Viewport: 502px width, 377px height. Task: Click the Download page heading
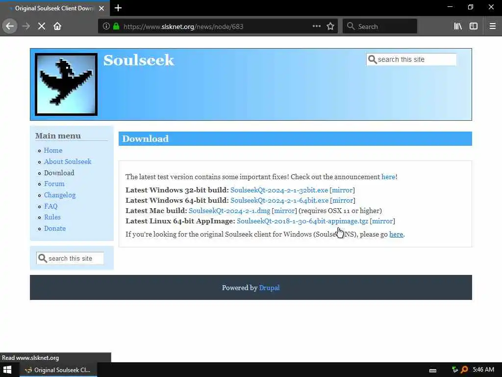tap(145, 139)
